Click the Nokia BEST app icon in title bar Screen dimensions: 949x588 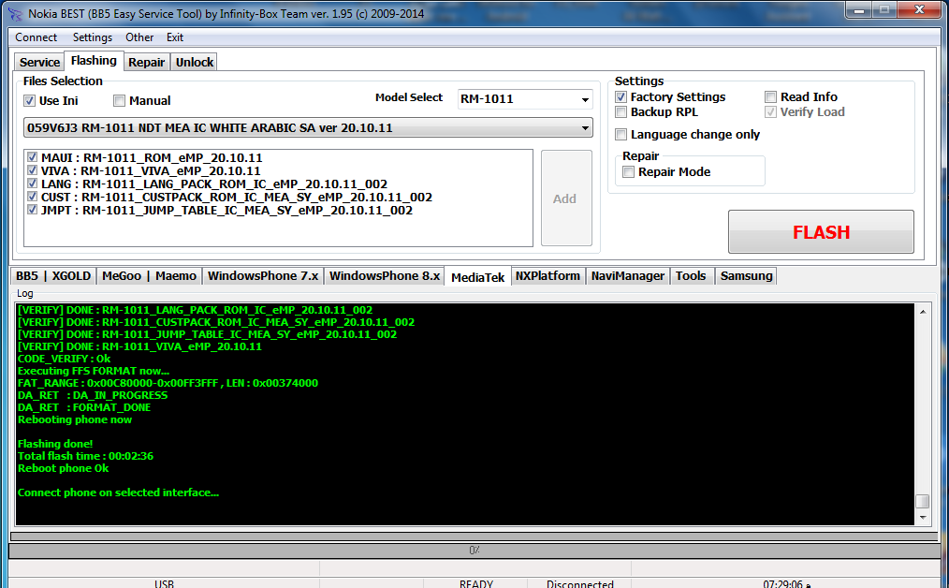(x=15, y=13)
